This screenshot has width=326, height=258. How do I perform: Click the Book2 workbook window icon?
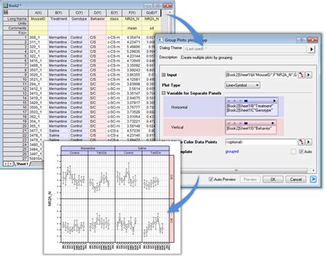click(6, 5)
